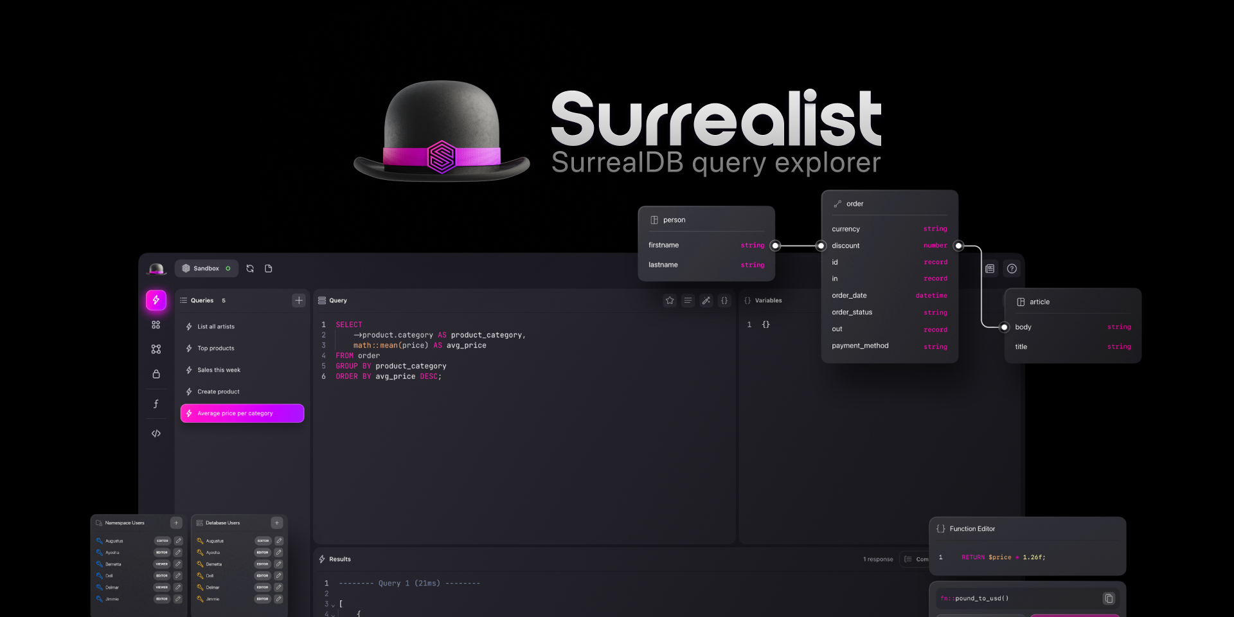Image resolution: width=1234 pixels, height=617 pixels.
Task: Click the discount output connector on order
Action: [958, 246]
